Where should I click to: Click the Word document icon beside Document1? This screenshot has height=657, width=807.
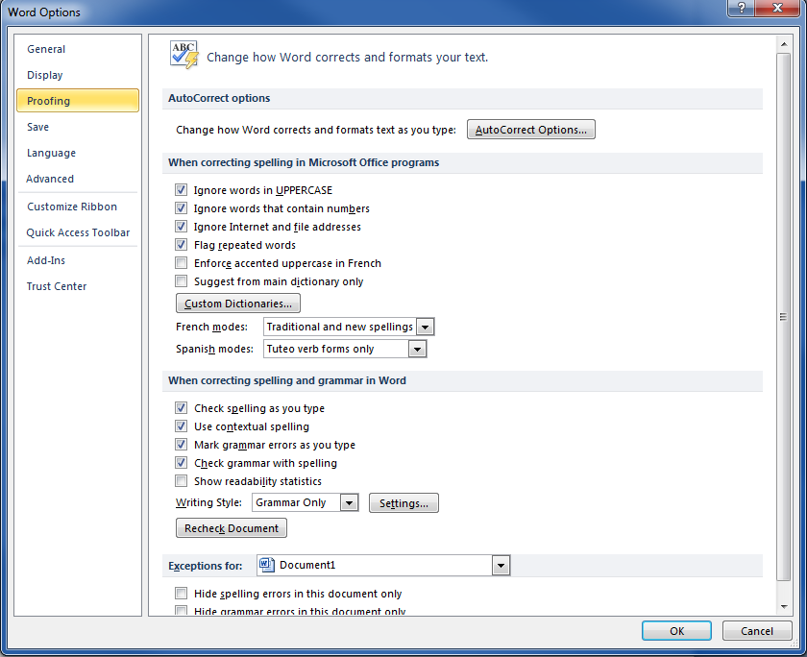point(267,565)
